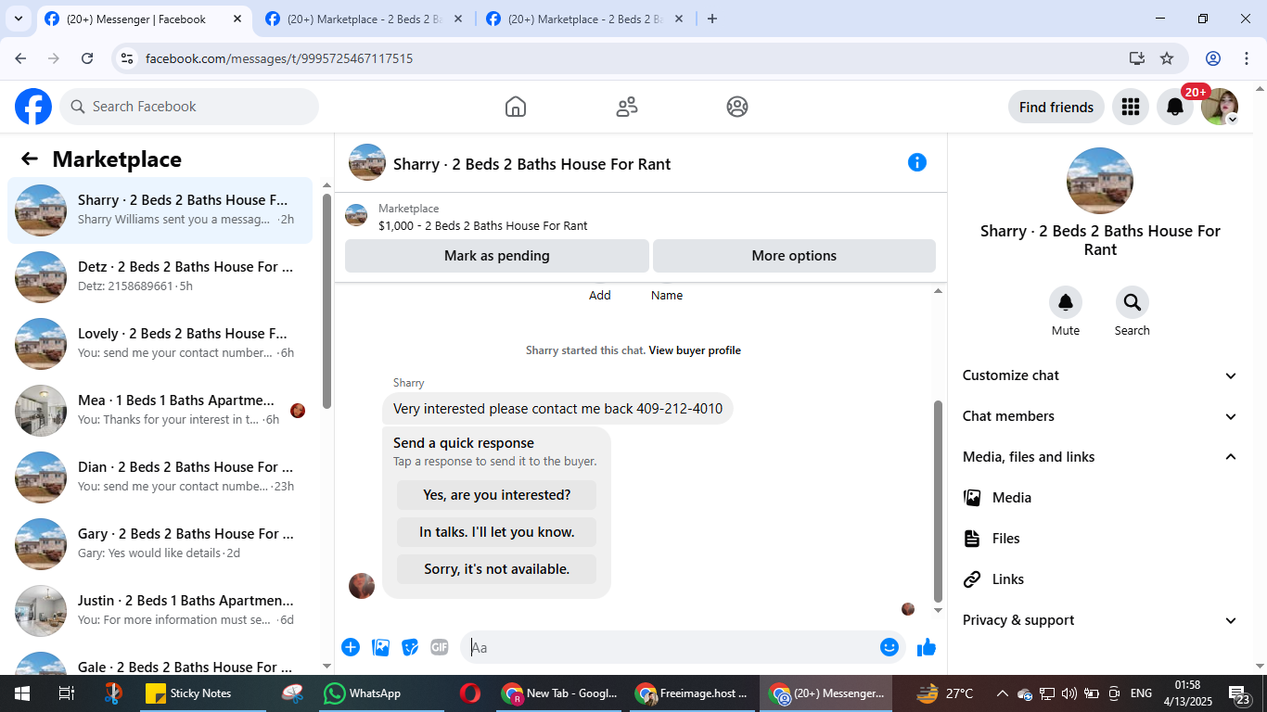
Task: Open Sharry conversation in the chat list
Action: click(x=160, y=210)
